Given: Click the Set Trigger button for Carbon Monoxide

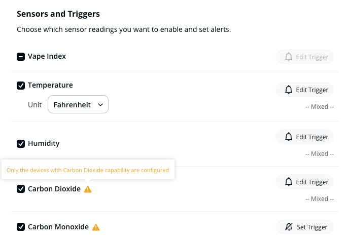Looking at the screenshot, I should [x=305, y=227].
